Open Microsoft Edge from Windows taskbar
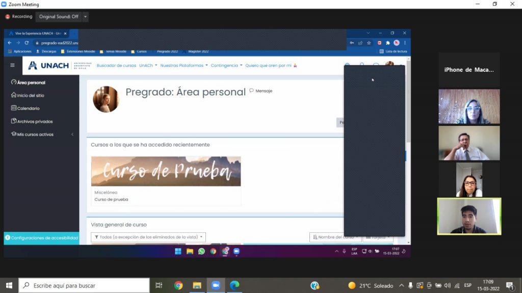522x293 pixels. [x=234, y=285]
